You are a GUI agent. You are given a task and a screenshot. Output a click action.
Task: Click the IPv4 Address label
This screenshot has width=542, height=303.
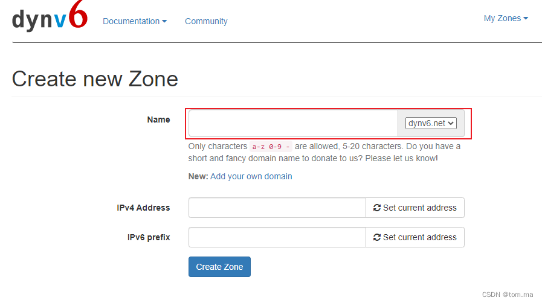[x=143, y=208]
